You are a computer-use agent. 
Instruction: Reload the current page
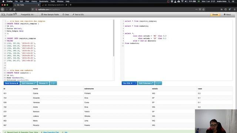click(x=10, y=9)
